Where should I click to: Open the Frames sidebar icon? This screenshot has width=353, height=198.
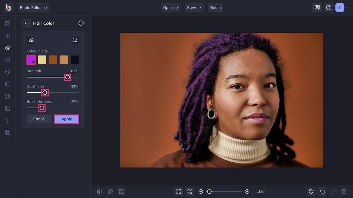click(7, 84)
